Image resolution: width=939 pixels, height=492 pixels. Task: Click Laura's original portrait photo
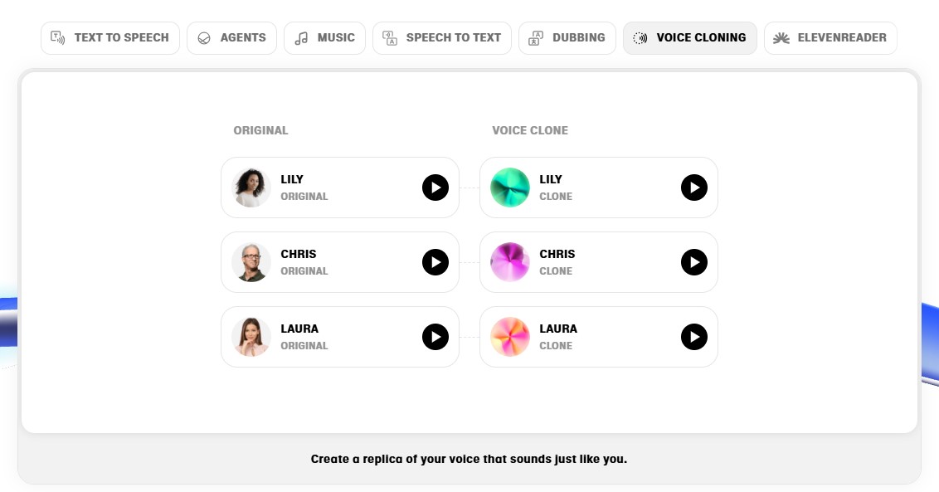[x=251, y=337]
